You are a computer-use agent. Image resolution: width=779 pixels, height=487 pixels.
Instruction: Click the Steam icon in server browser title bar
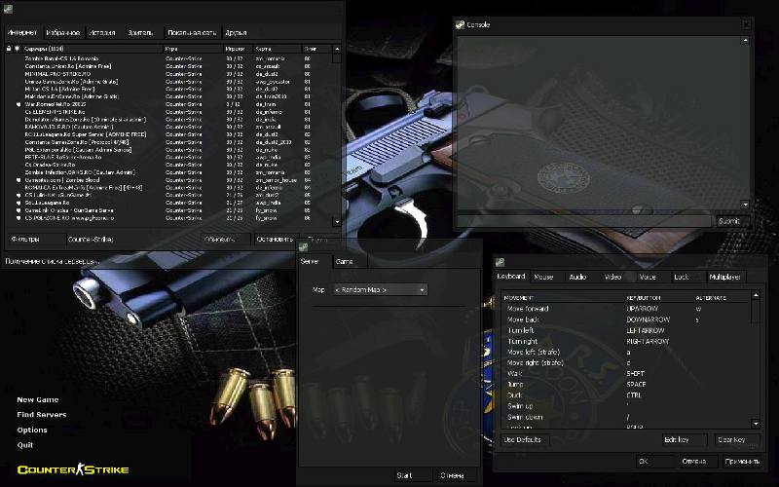coord(8,9)
